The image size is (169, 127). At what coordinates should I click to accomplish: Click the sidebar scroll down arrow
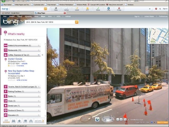point(45,116)
